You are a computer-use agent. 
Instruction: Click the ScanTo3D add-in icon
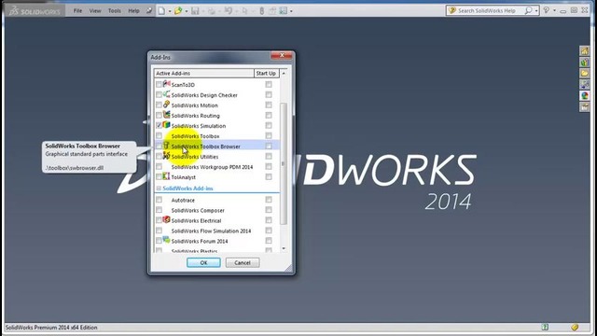[166, 84]
